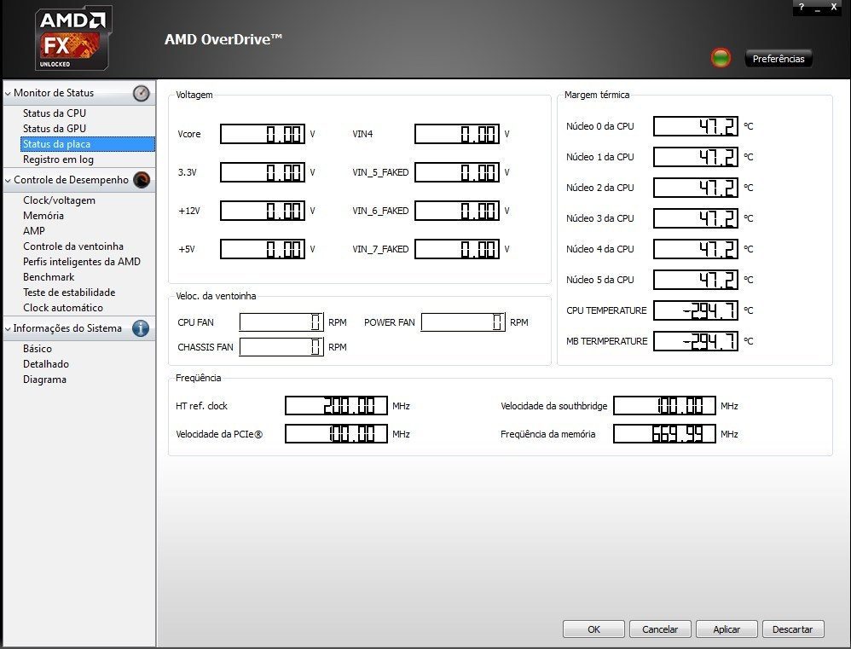The image size is (851, 649).
Task: Open the Diagrama page
Action: pos(44,380)
